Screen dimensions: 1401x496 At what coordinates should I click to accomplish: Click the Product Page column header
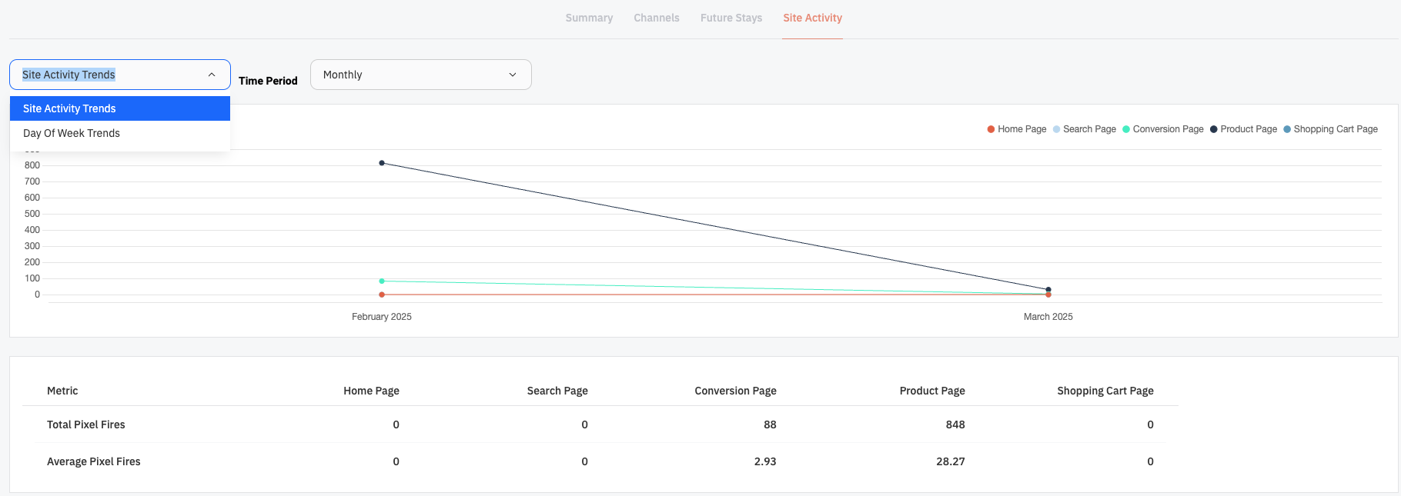932,391
